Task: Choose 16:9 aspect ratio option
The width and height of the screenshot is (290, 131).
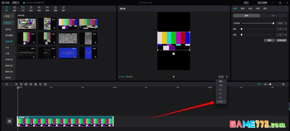Action: tap(220, 85)
